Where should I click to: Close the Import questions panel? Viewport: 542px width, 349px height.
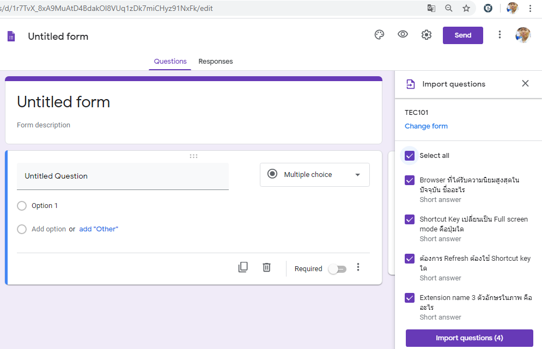pos(525,83)
